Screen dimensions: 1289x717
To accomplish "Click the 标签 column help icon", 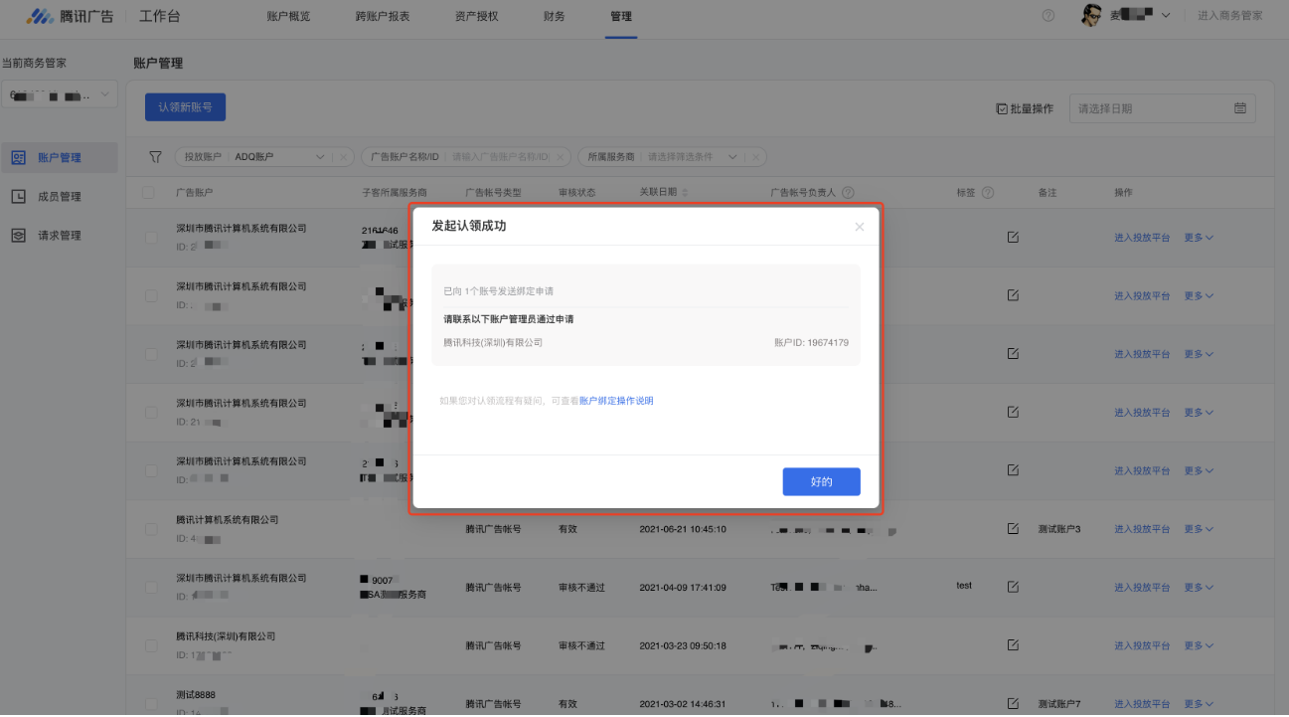I will click(x=988, y=193).
